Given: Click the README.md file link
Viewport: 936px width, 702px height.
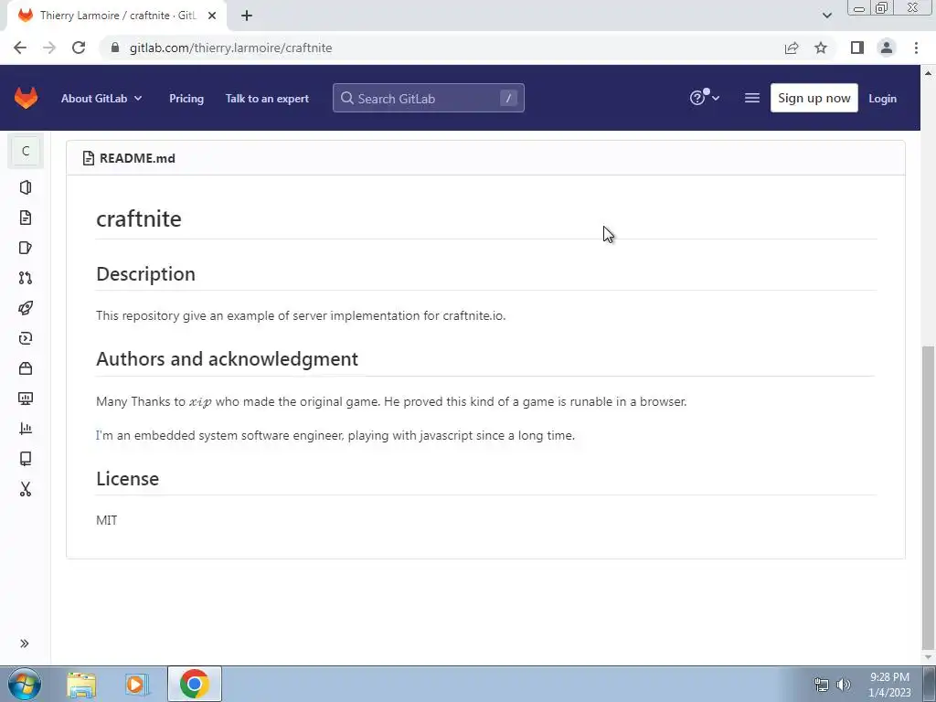Looking at the screenshot, I should point(137,158).
